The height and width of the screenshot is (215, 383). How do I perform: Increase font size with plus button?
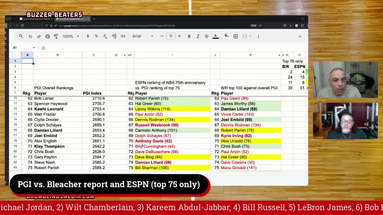pyautogui.click(x=179, y=36)
